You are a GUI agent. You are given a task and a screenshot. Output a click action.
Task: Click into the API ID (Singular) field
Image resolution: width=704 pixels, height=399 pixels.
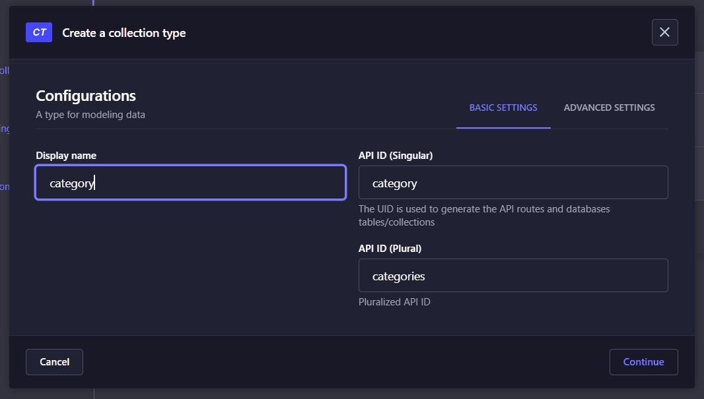point(513,183)
